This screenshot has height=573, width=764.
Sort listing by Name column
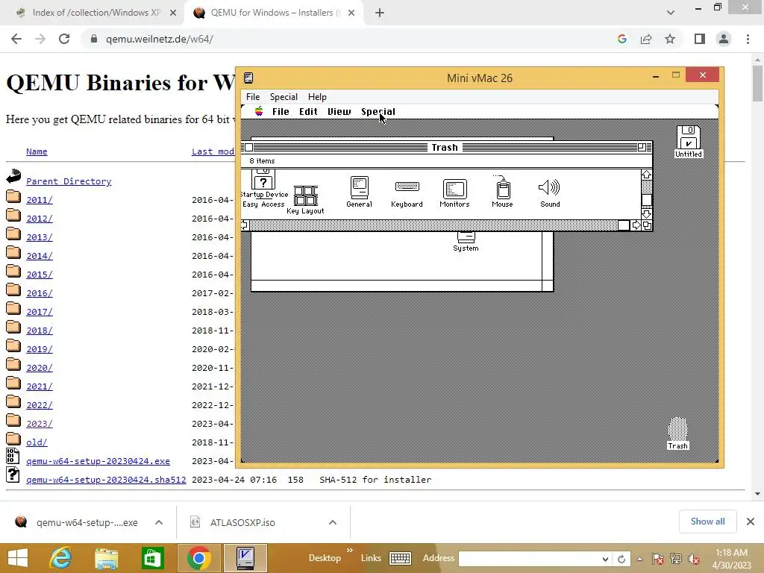pyautogui.click(x=37, y=151)
